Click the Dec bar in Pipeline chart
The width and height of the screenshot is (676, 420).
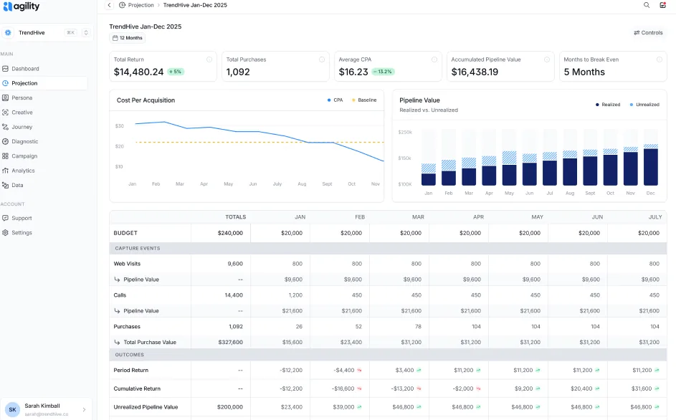651,165
